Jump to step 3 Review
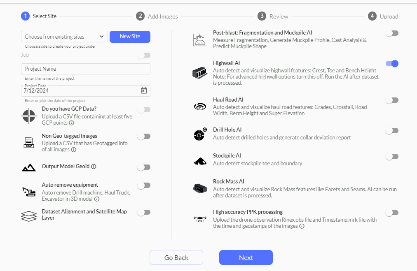This screenshot has height=271, width=417. click(x=274, y=16)
